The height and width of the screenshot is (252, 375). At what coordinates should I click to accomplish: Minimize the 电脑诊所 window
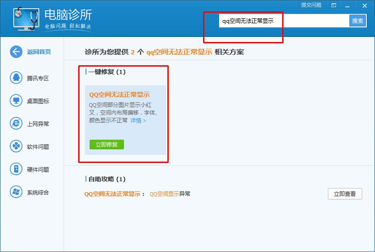tap(347, 6)
